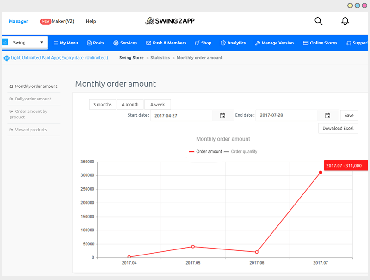370x280 pixels.
Task: Click Download Excel
Action: (338, 128)
